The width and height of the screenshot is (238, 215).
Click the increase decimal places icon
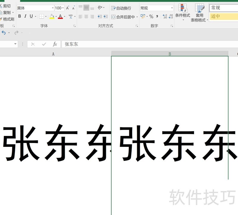[x=165, y=17]
